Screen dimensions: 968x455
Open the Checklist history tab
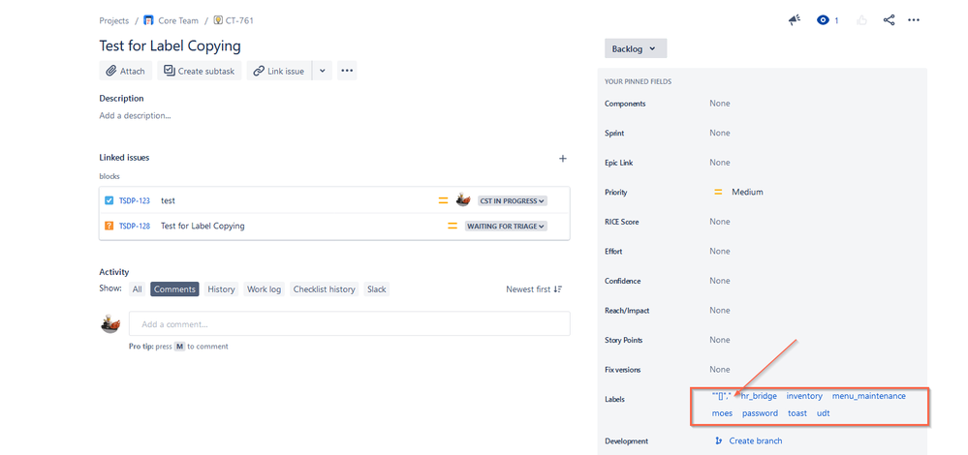click(324, 289)
